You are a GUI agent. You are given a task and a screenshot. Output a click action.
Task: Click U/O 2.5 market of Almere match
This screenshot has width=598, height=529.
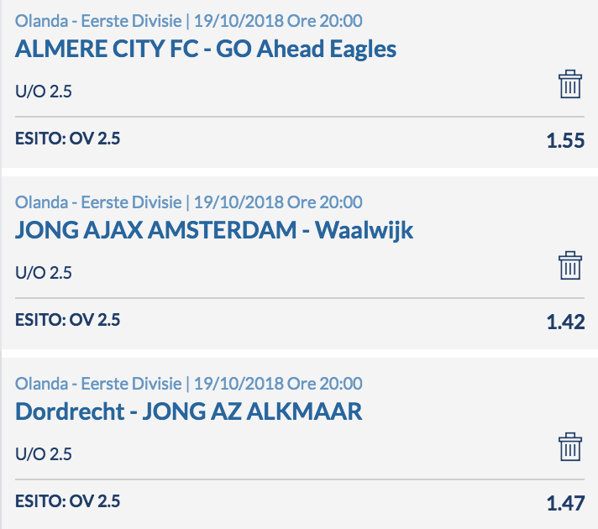44,92
